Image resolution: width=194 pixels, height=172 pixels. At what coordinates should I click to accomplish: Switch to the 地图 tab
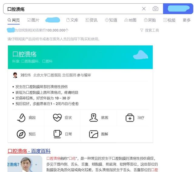point(130,20)
